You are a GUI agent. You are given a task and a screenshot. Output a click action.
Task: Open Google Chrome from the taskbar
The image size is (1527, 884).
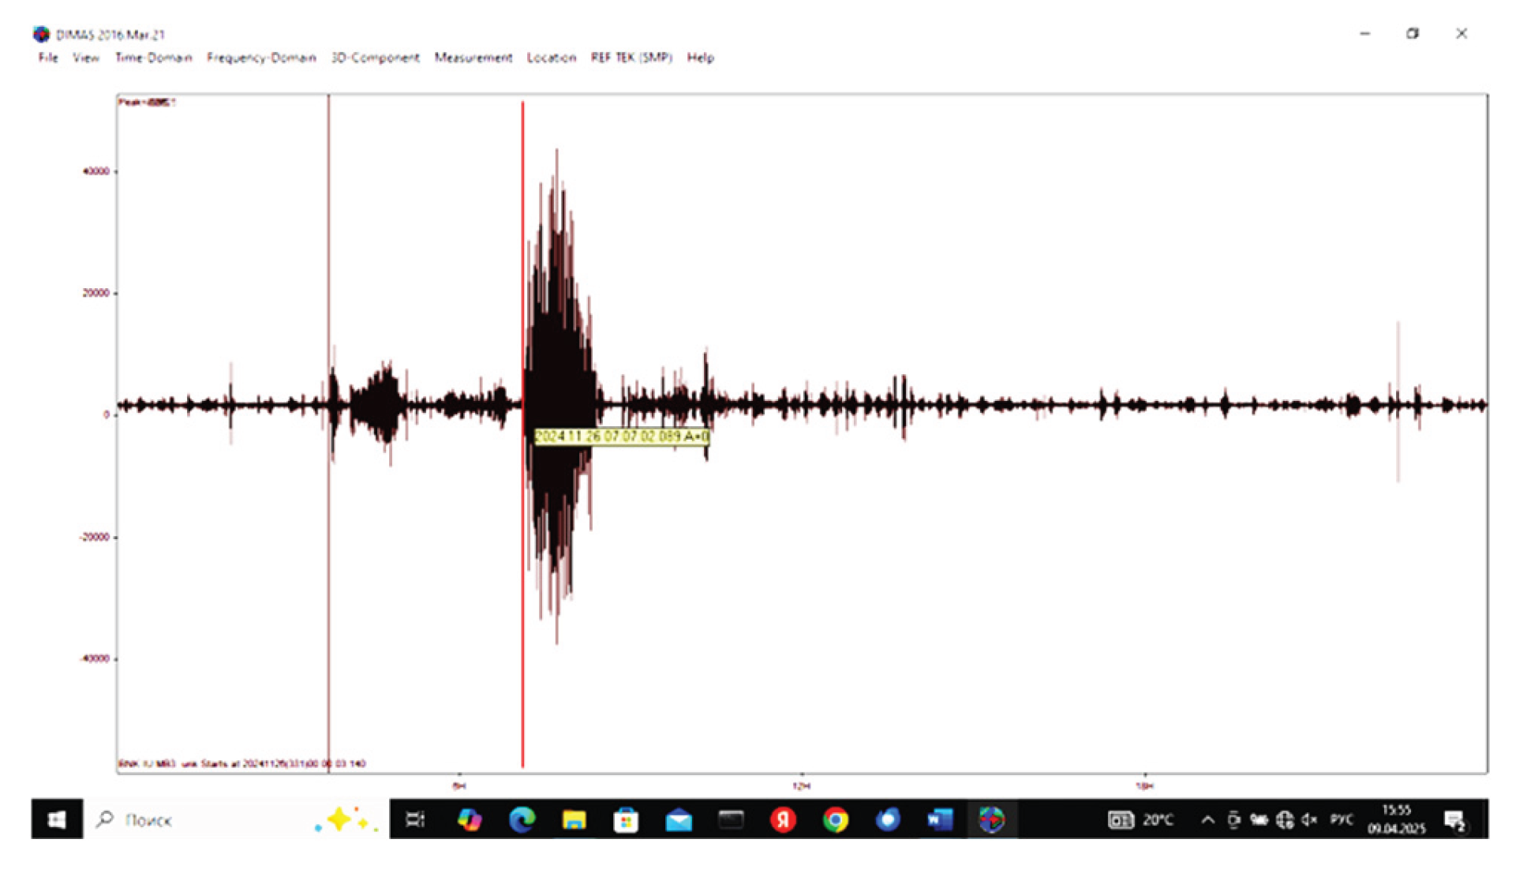pyautogui.click(x=835, y=819)
